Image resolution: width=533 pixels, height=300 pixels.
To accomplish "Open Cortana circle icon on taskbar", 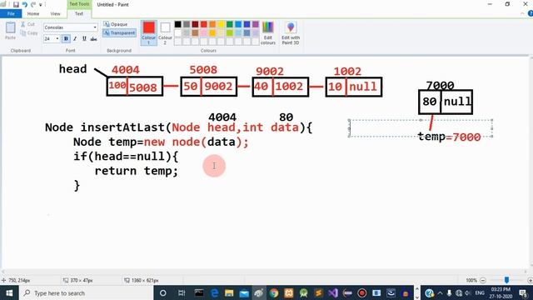I will tap(163, 292).
